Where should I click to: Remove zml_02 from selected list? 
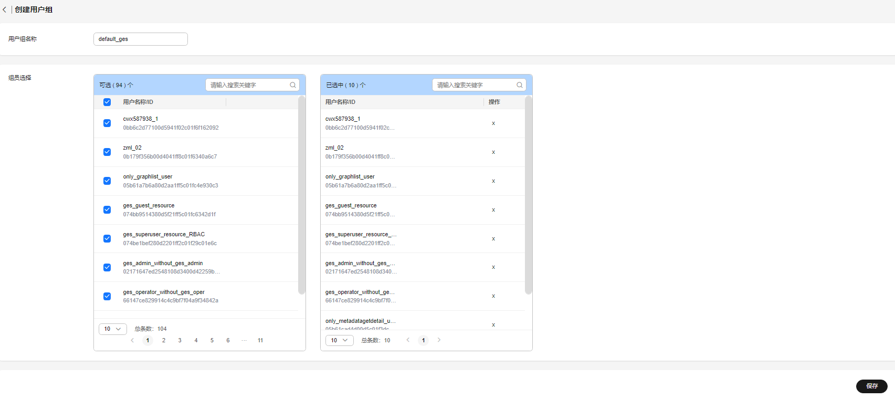(493, 152)
